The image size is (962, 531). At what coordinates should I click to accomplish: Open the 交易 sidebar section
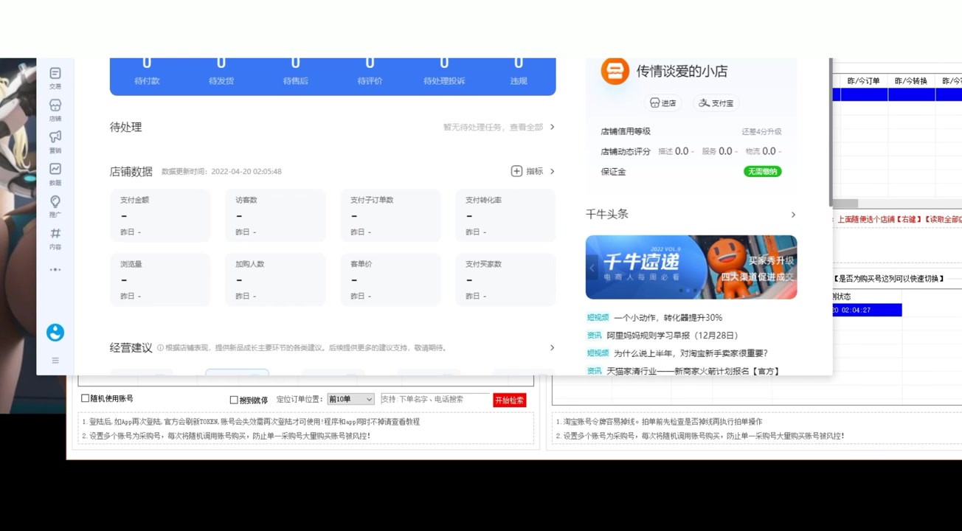click(55, 77)
